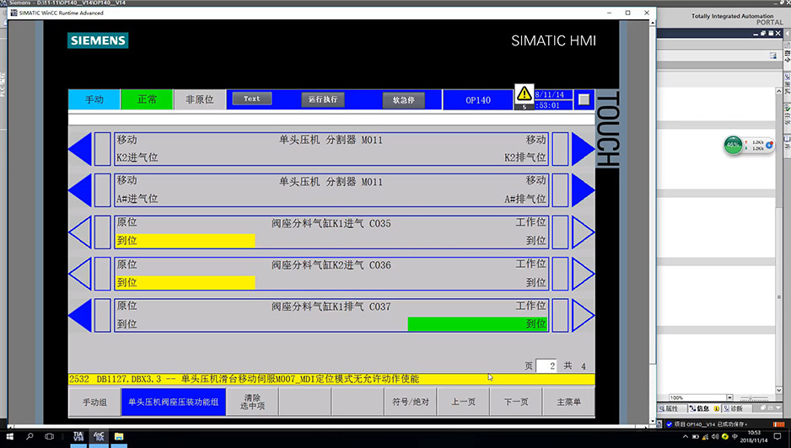This screenshot has width=791, height=448.
Task: Toggle the small gray square in header
Action: [x=584, y=99]
